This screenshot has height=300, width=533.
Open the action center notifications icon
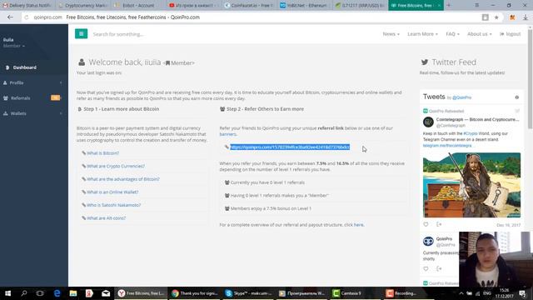coord(522,293)
